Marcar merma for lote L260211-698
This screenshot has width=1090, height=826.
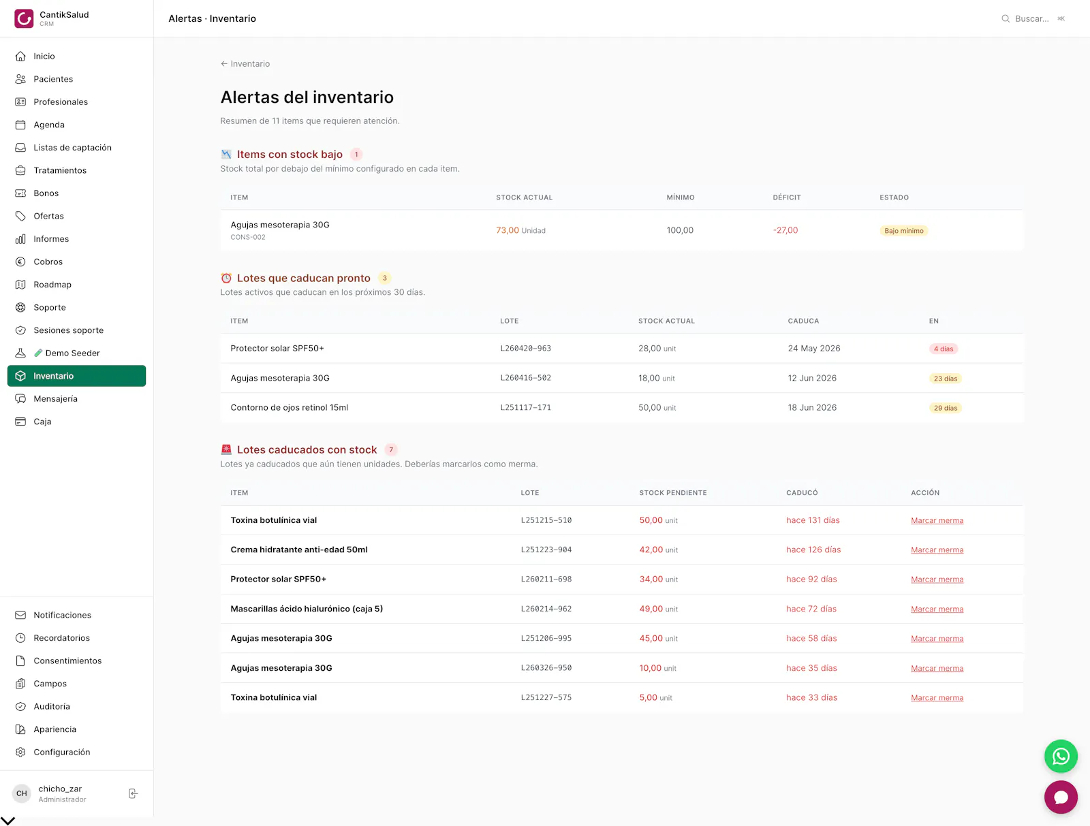(x=937, y=579)
